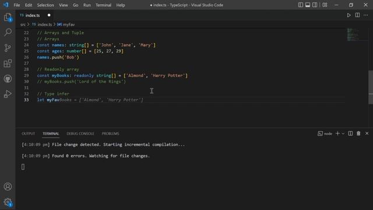Click the 'readonly' keyword on line 29

point(84,76)
